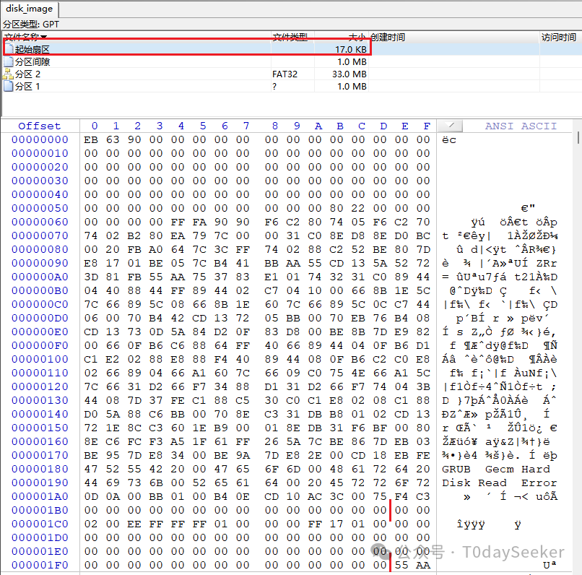Click the ANSI ASCII column header
582x575 pixels.
pyautogui.click(x=521, y=126)
